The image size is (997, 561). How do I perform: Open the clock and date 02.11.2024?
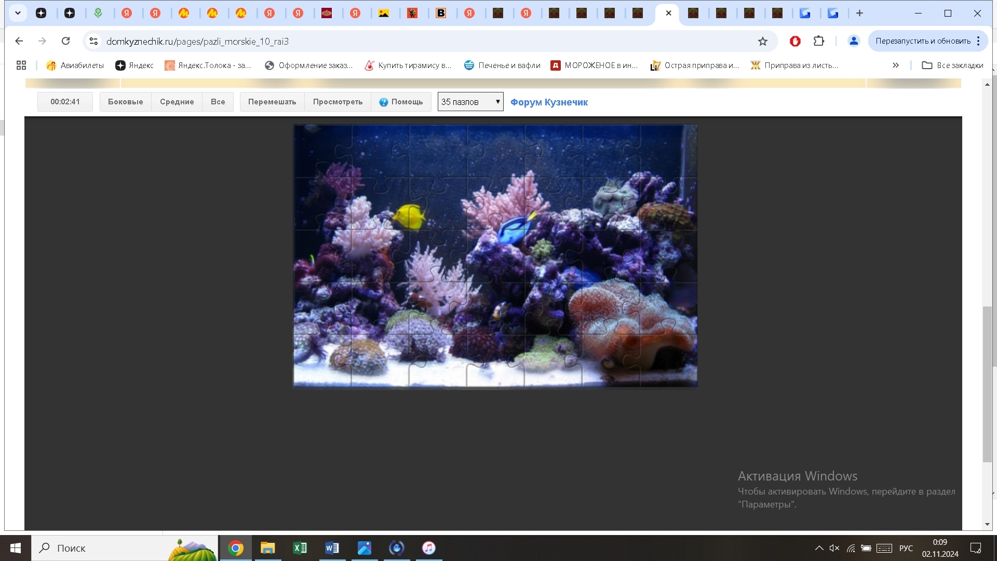point(940,548)
